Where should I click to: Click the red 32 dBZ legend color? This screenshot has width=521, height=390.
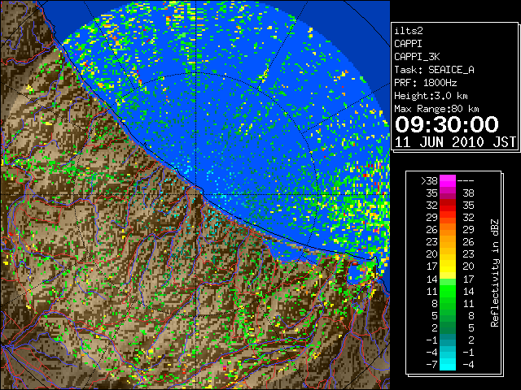(448, 206)
